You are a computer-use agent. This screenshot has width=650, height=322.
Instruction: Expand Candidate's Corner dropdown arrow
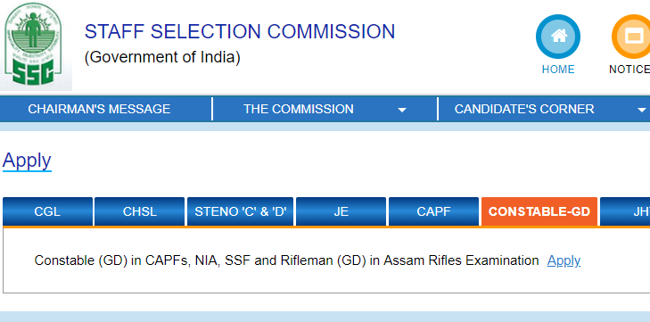click(642, 111)
